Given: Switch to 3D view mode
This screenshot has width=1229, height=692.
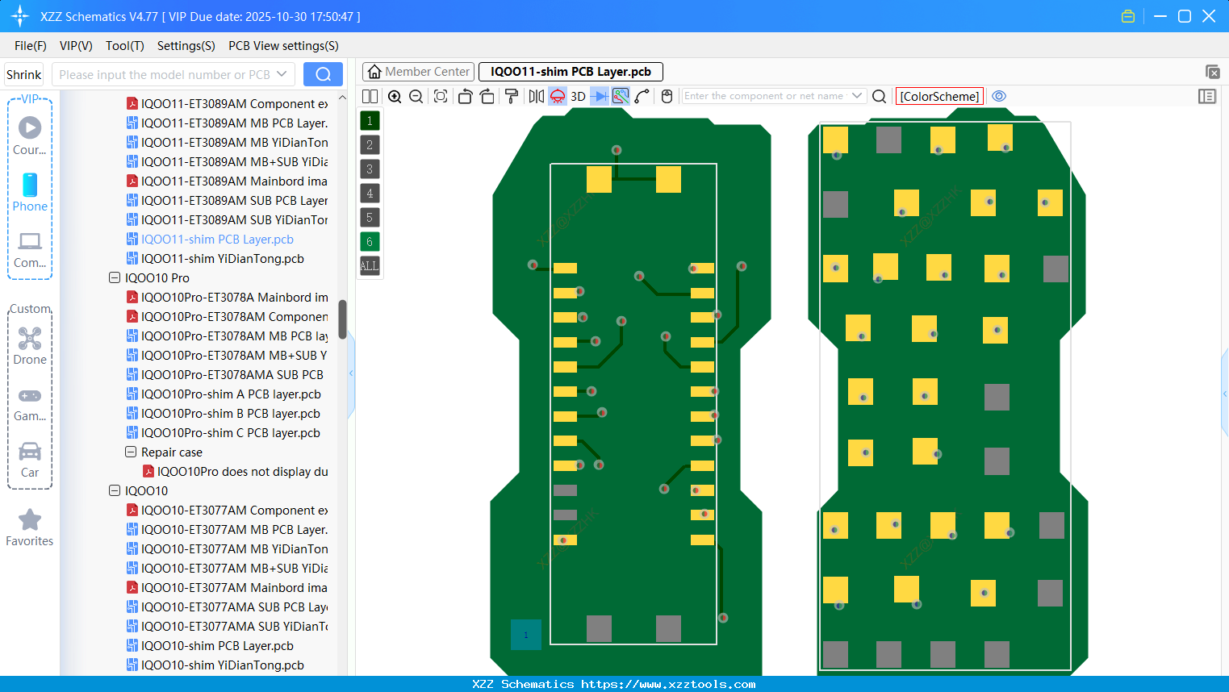Looking at the screenshot, I should coord(577,96).
